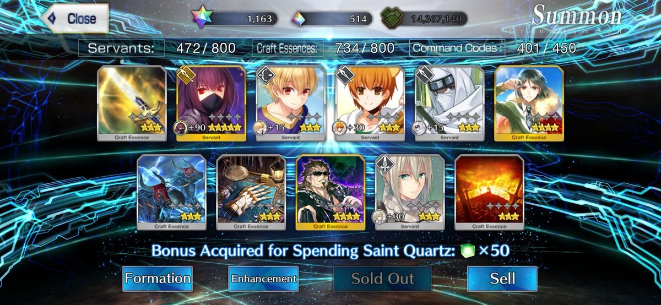Tap the golden sword Craft Essence card
The width and height of the screenshot is (661, 305).
pos(132,104)
